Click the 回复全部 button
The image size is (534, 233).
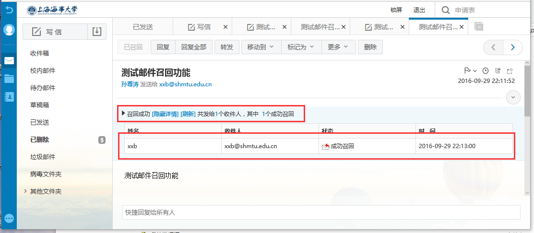[194, 47]
